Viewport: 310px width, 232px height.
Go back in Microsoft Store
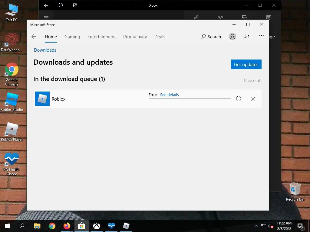(x=34, y=37)
